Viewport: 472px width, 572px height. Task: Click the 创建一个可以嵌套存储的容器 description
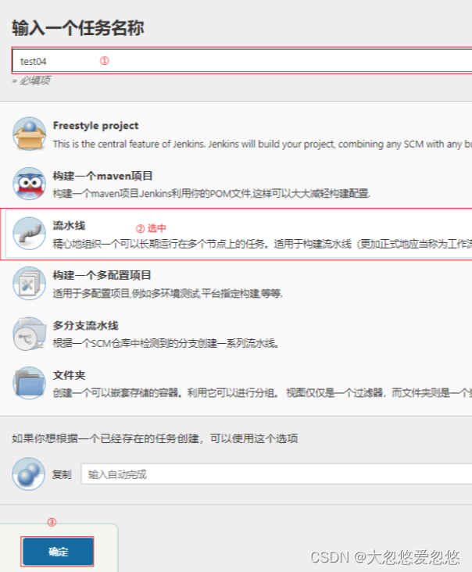tap(263, 393)
